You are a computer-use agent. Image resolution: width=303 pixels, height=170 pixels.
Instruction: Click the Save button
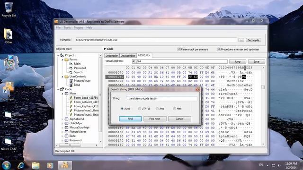tap(257, 62)
